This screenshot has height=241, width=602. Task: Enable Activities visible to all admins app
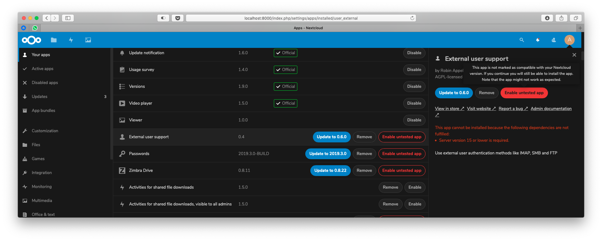coord(415,204)
